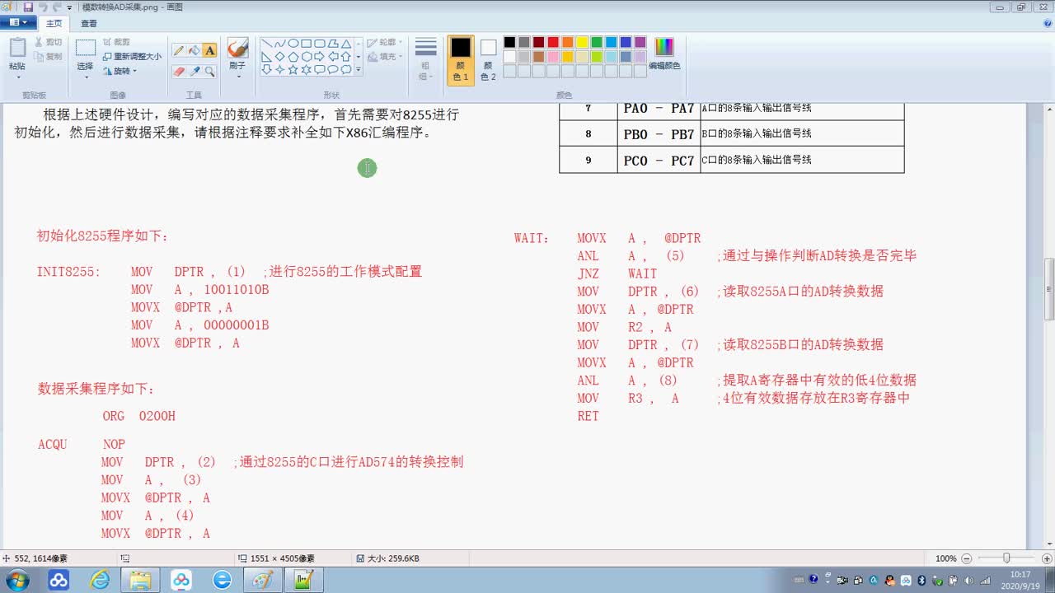Click the Brushes (刷子) icon

(237, 48)
